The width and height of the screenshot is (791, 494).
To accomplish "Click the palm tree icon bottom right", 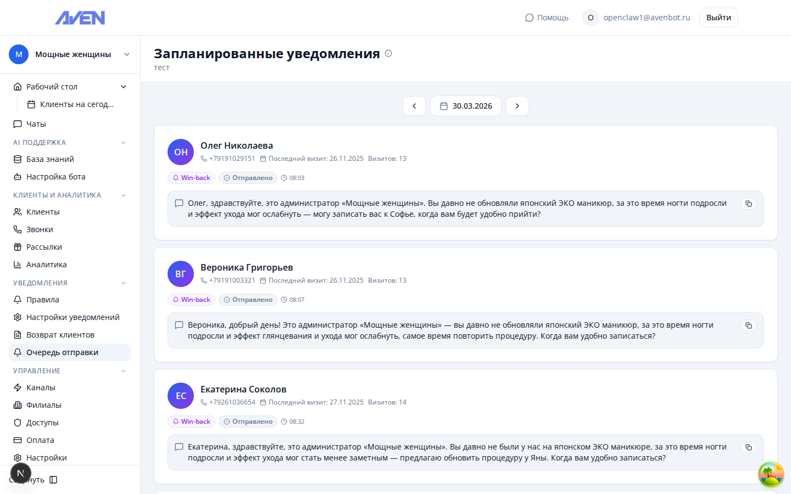I will click(771, 474).
